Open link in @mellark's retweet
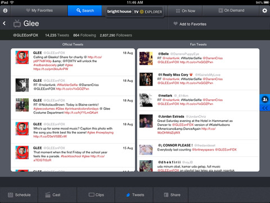This screenshot has width=270, height=203. tap(196, 104)
